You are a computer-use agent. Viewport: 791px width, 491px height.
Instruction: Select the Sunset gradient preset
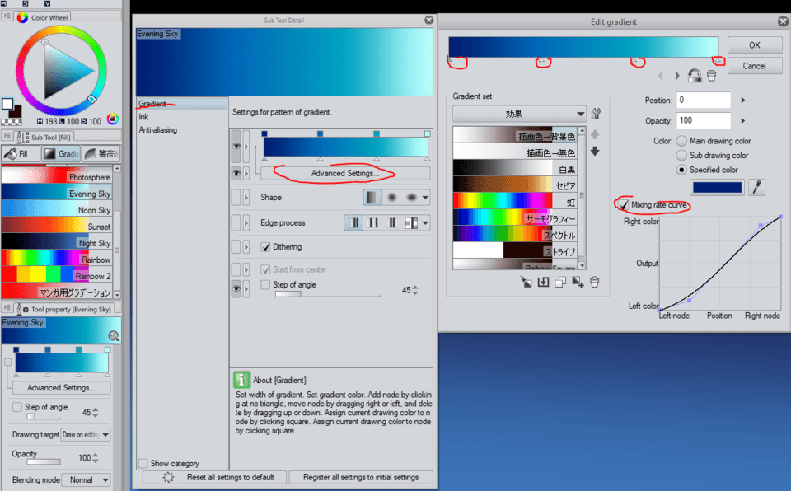pos(57,227)
